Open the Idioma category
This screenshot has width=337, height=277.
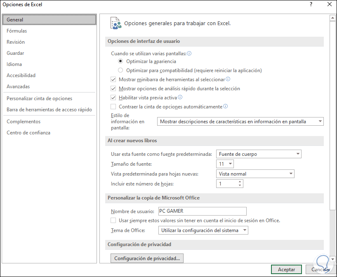pyautogui.click(x=49, y=64)
